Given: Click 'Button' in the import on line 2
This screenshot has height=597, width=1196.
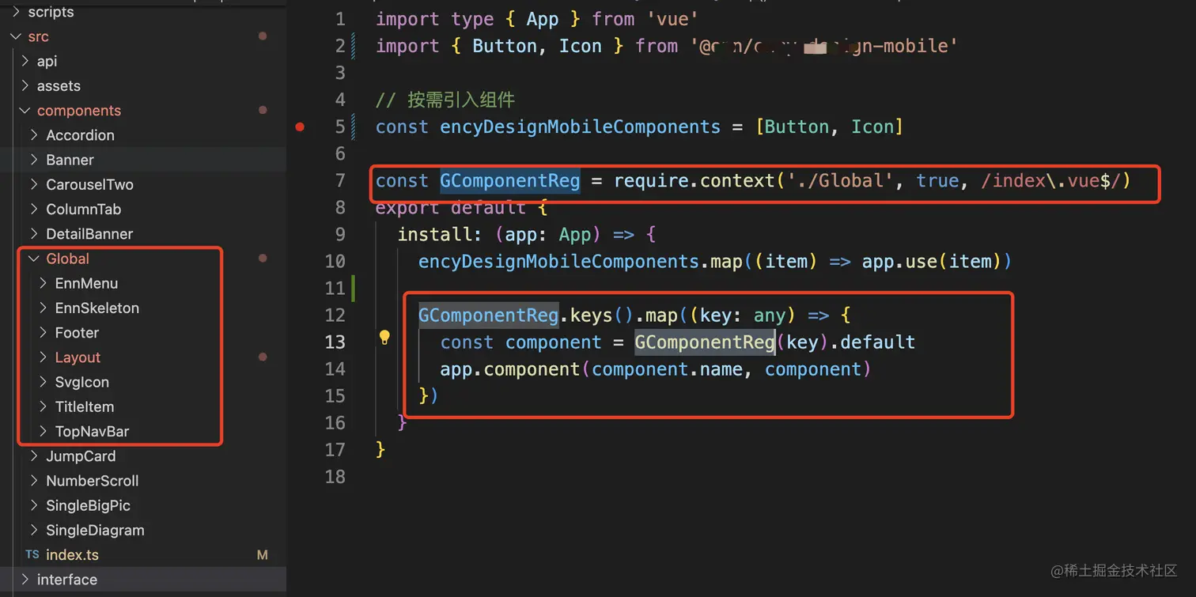Looking at the screenshot, I should pyautogui.click(x=505, y=46).
